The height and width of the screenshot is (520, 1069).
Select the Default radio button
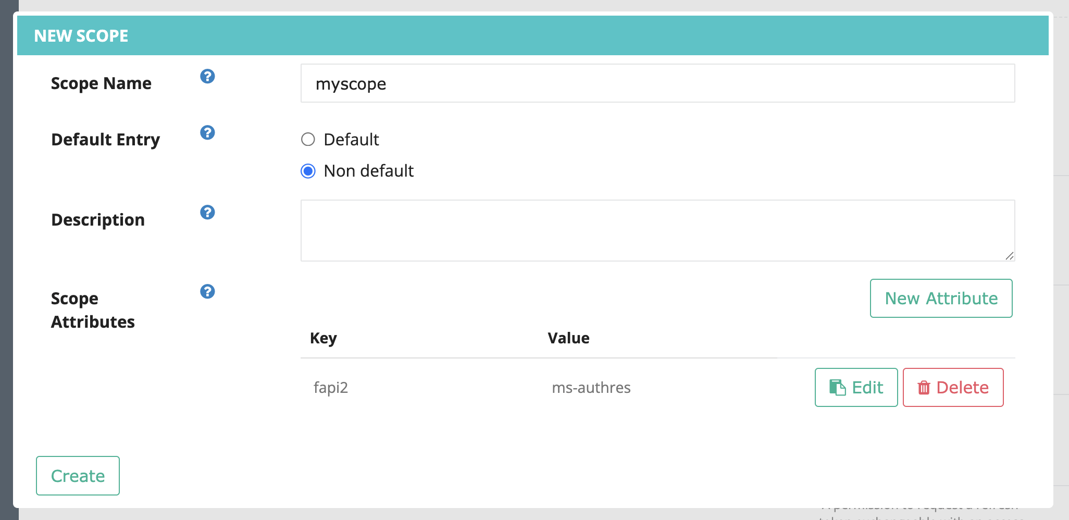[x=308, y=140]
